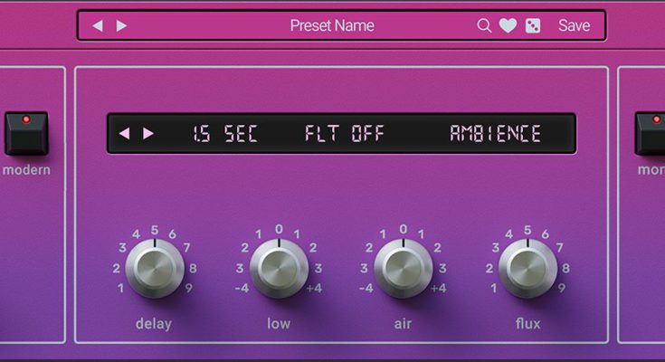Randomize preset using the dice icon

pos(533,26)
